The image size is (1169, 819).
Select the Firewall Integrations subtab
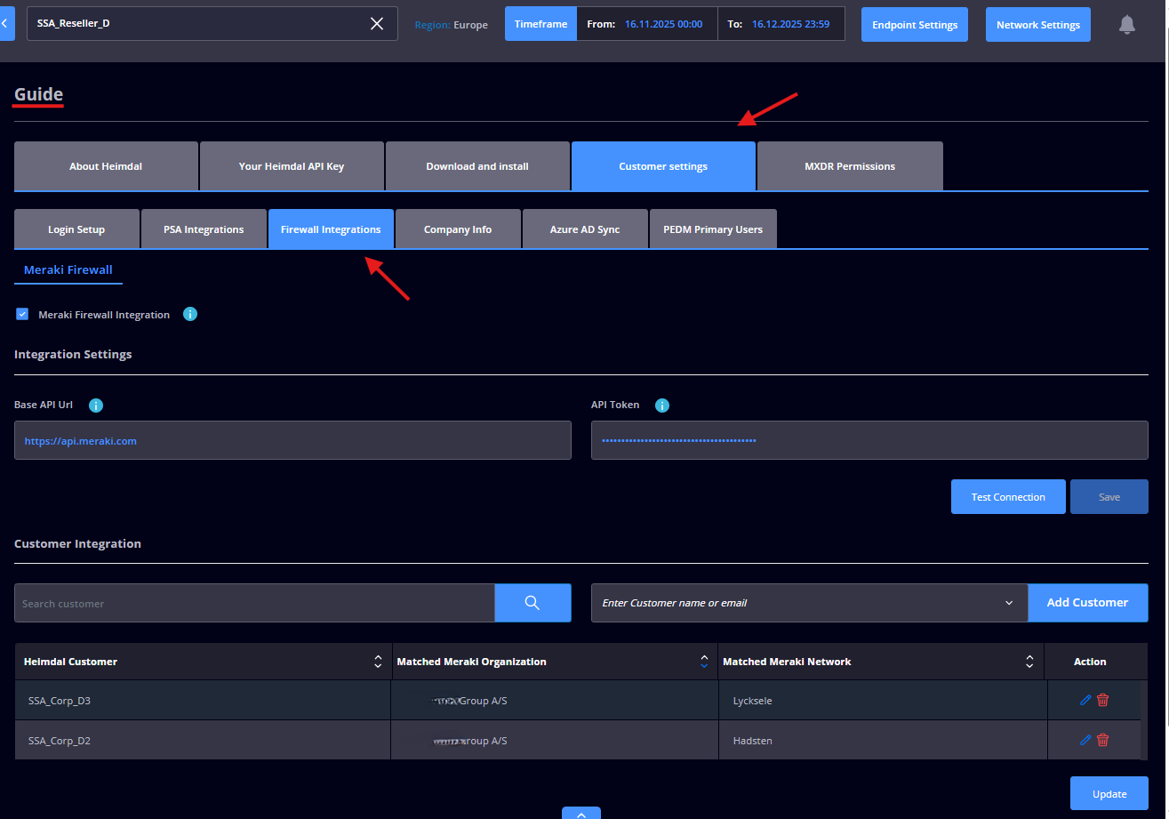pos(331,229)
